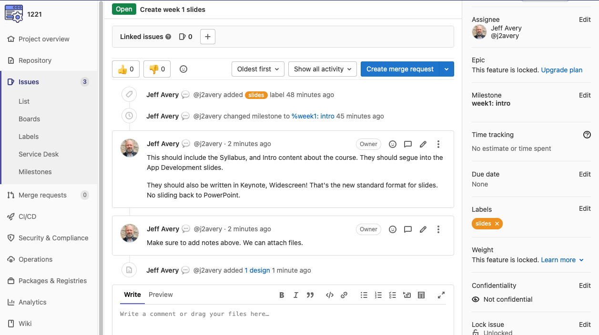Toggle thumbs up reaction on the issue
The height and width of the screenshot is (335, 599).
pos(125,69)
